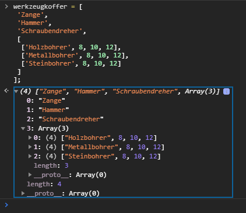Click the 'Hammer' string in the source code
Image resolution: width=246 pixels, height=213 pixels.
coord(33,23)
